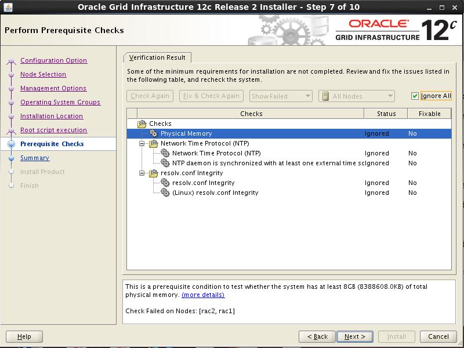Select the resolv.conf Integrity child check
Screen dimensions: 464x348
[x=204, y=183]
